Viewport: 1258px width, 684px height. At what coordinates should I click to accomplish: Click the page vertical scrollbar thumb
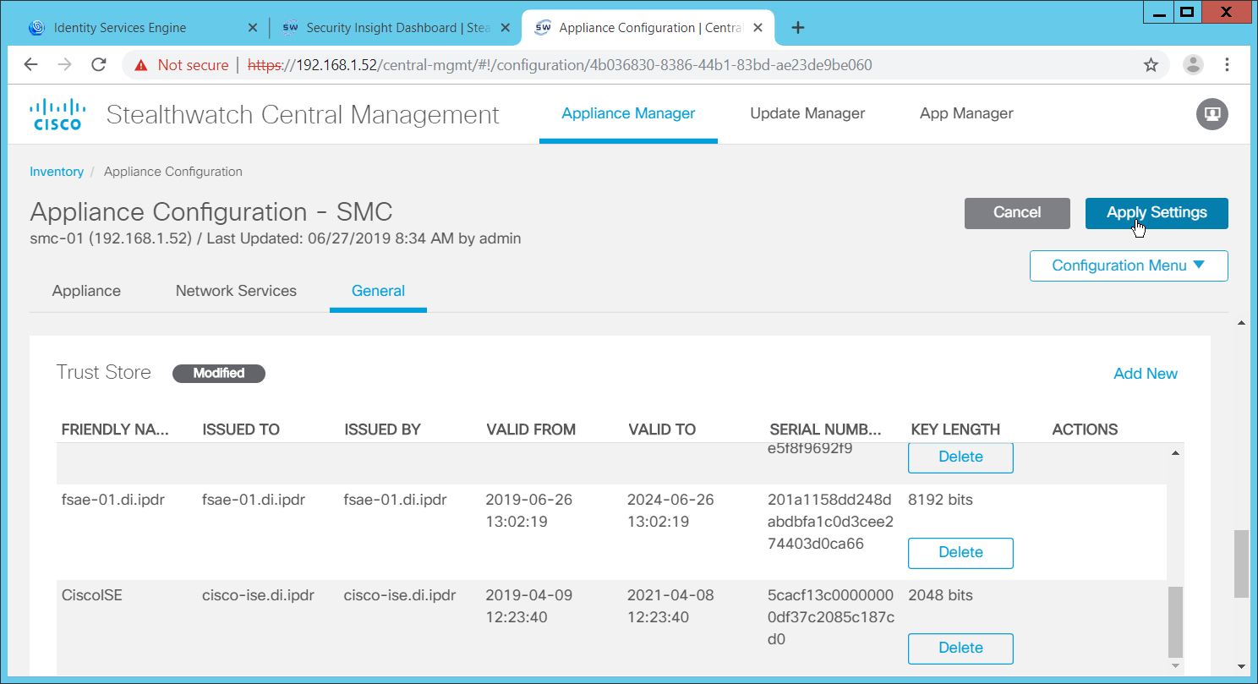coord(1240,562)
